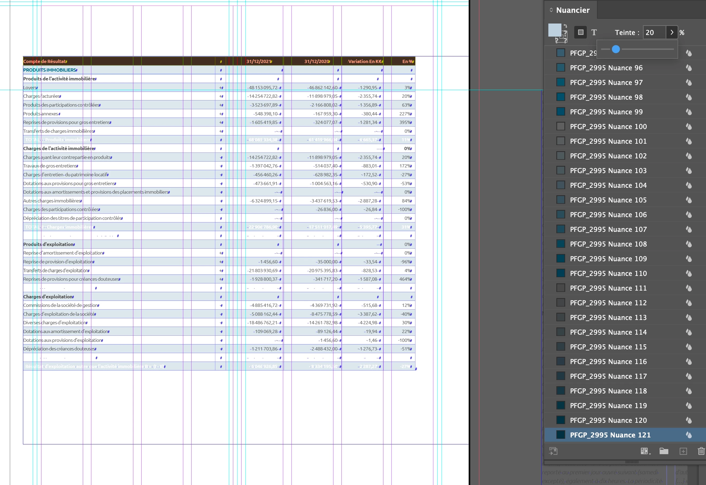Select the Nuancier panel tab
The image size is (706, 485).
(573, 10)
